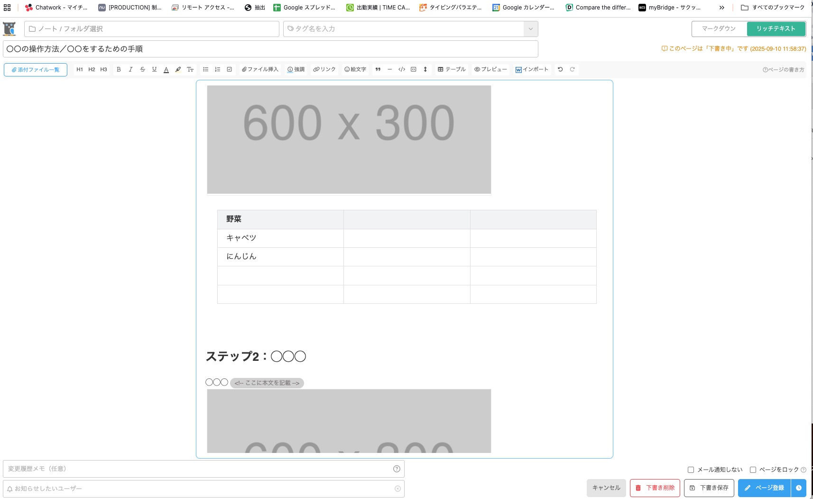Switch to リッチテキスト editor mode
Screen dimensions: 813x499
776,29
